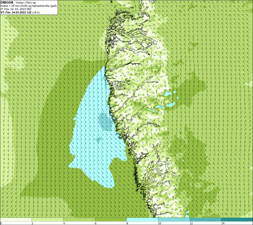Click the light green 2–4 m/s swatch
Viewport: 253px width, 225px height.
click(x=48, y=220)
